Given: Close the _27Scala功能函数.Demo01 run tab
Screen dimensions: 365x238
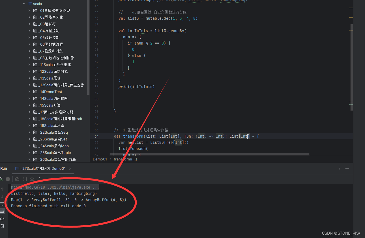Looking at the screenshot, I should [x=70, y=169].
